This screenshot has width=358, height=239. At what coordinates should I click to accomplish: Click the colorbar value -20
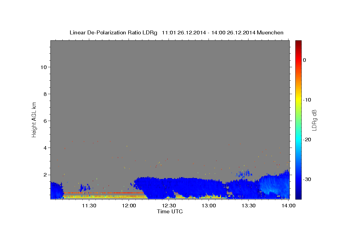tap(308, 140)
